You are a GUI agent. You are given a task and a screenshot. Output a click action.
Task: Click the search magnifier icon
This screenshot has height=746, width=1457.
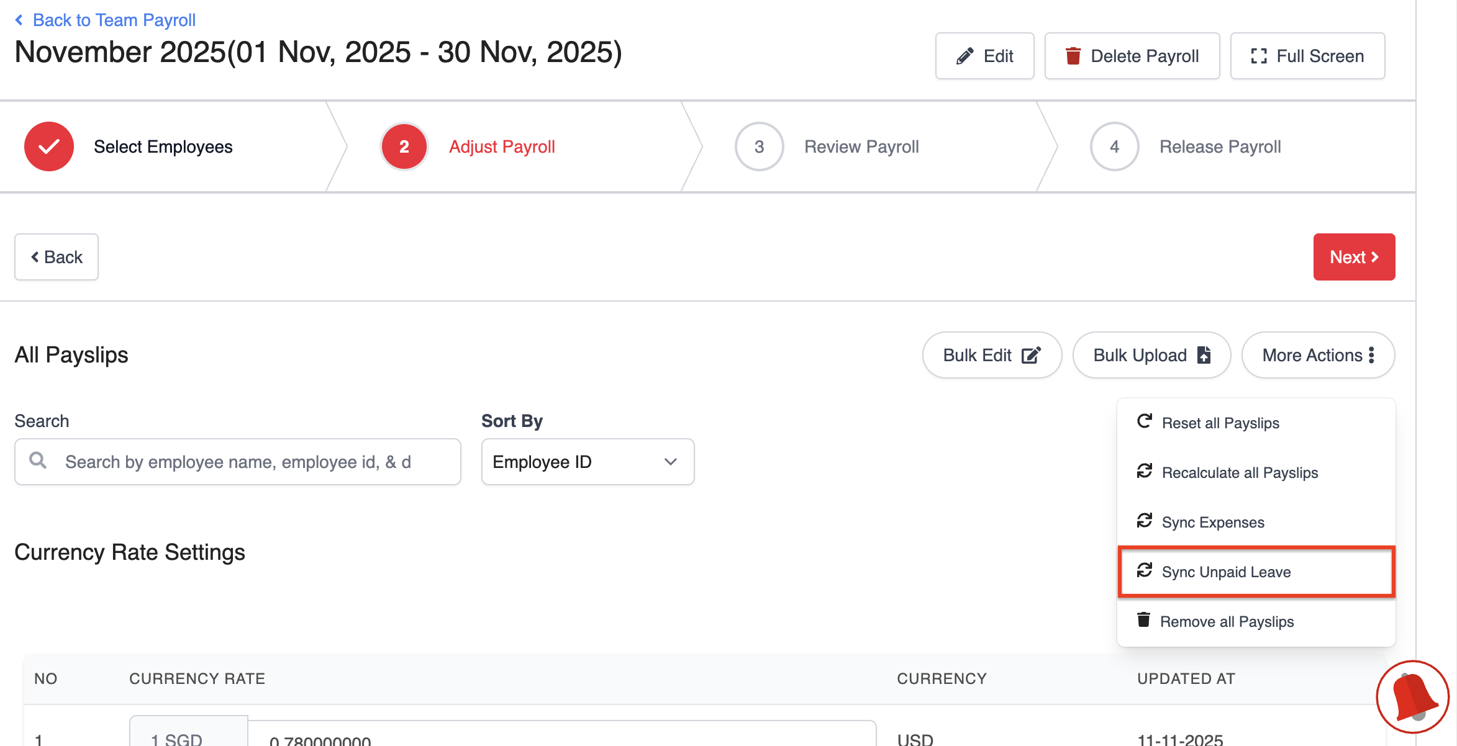38,461
